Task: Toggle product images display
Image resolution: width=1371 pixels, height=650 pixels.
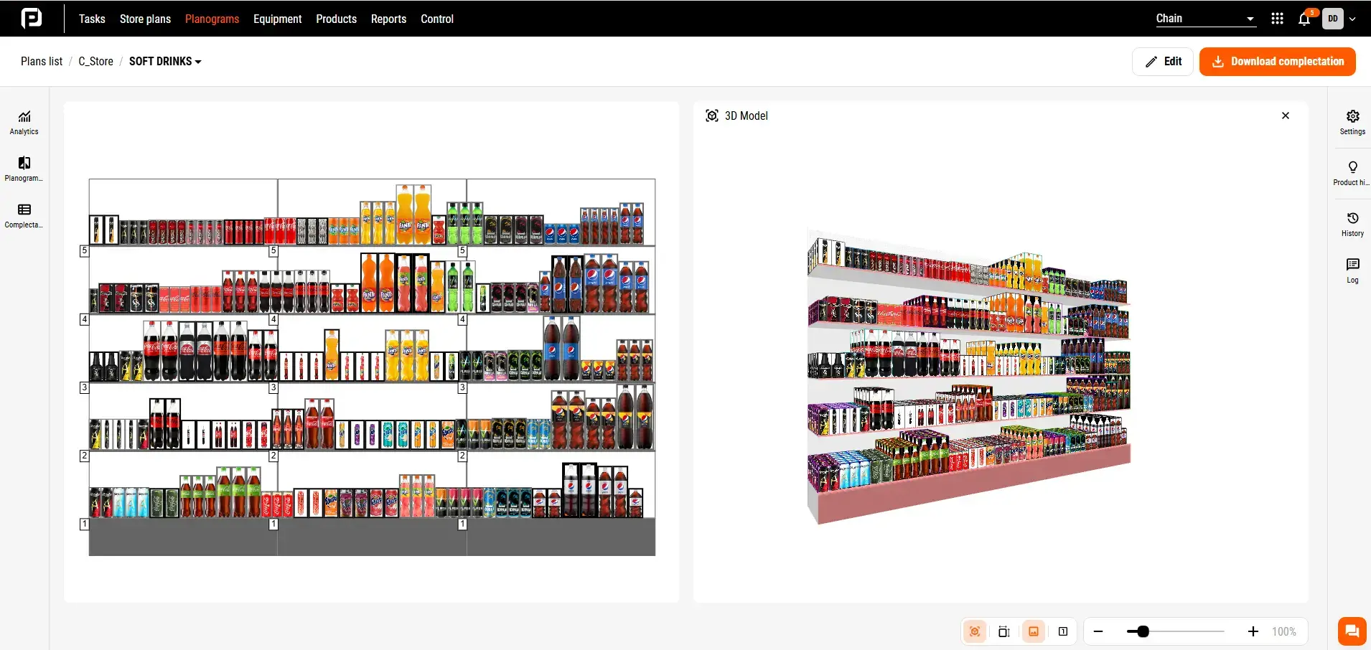Action: click(1034, 631)
